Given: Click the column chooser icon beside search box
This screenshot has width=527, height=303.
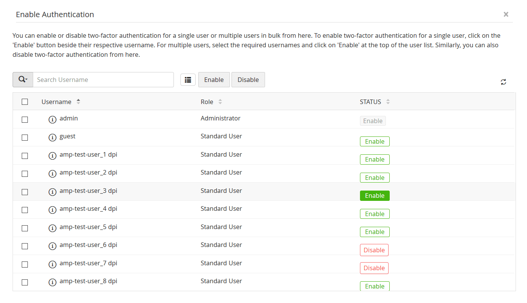Looking at the screenshot, I should 188,79.
